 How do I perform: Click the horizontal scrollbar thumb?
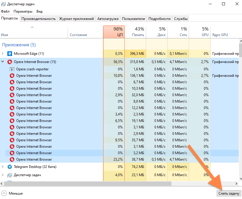point(88,183)
